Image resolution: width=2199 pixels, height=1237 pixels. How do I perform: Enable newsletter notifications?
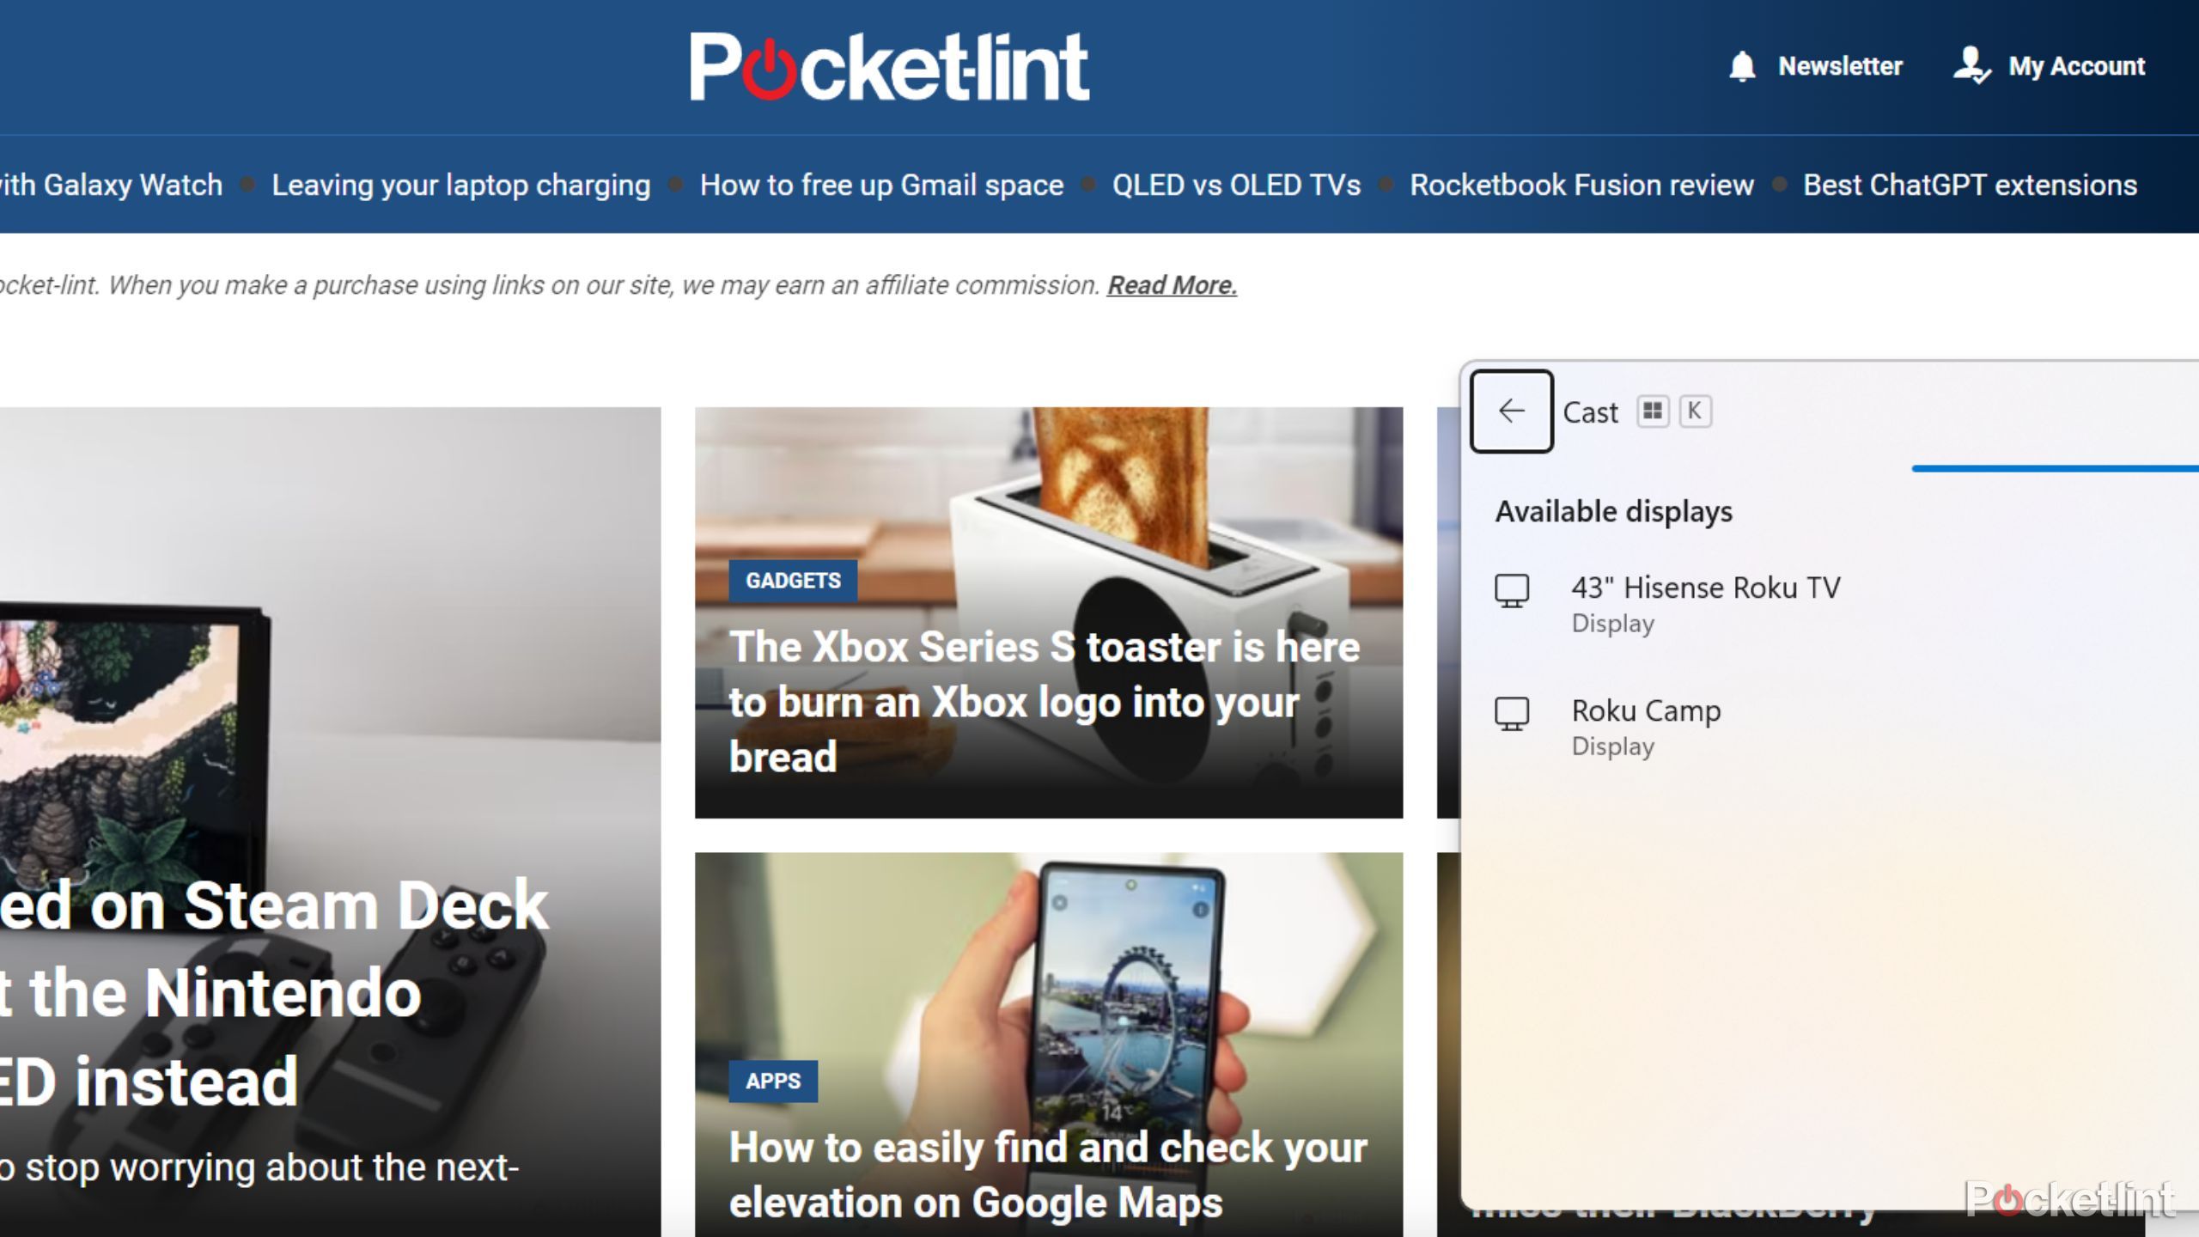click(x=1812, y=65)
